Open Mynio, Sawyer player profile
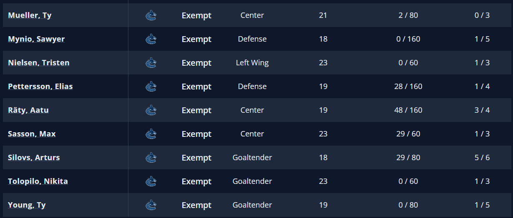Viewport: 513px width, 218px height. tap(36, 39)
